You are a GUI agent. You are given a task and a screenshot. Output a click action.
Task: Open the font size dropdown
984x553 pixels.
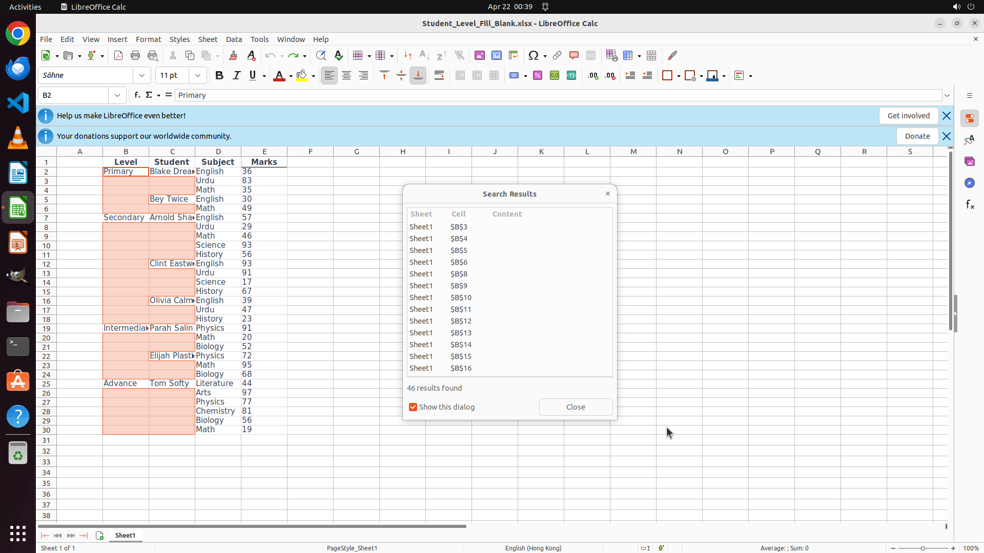pyautogui.click(x=198, y=76)
